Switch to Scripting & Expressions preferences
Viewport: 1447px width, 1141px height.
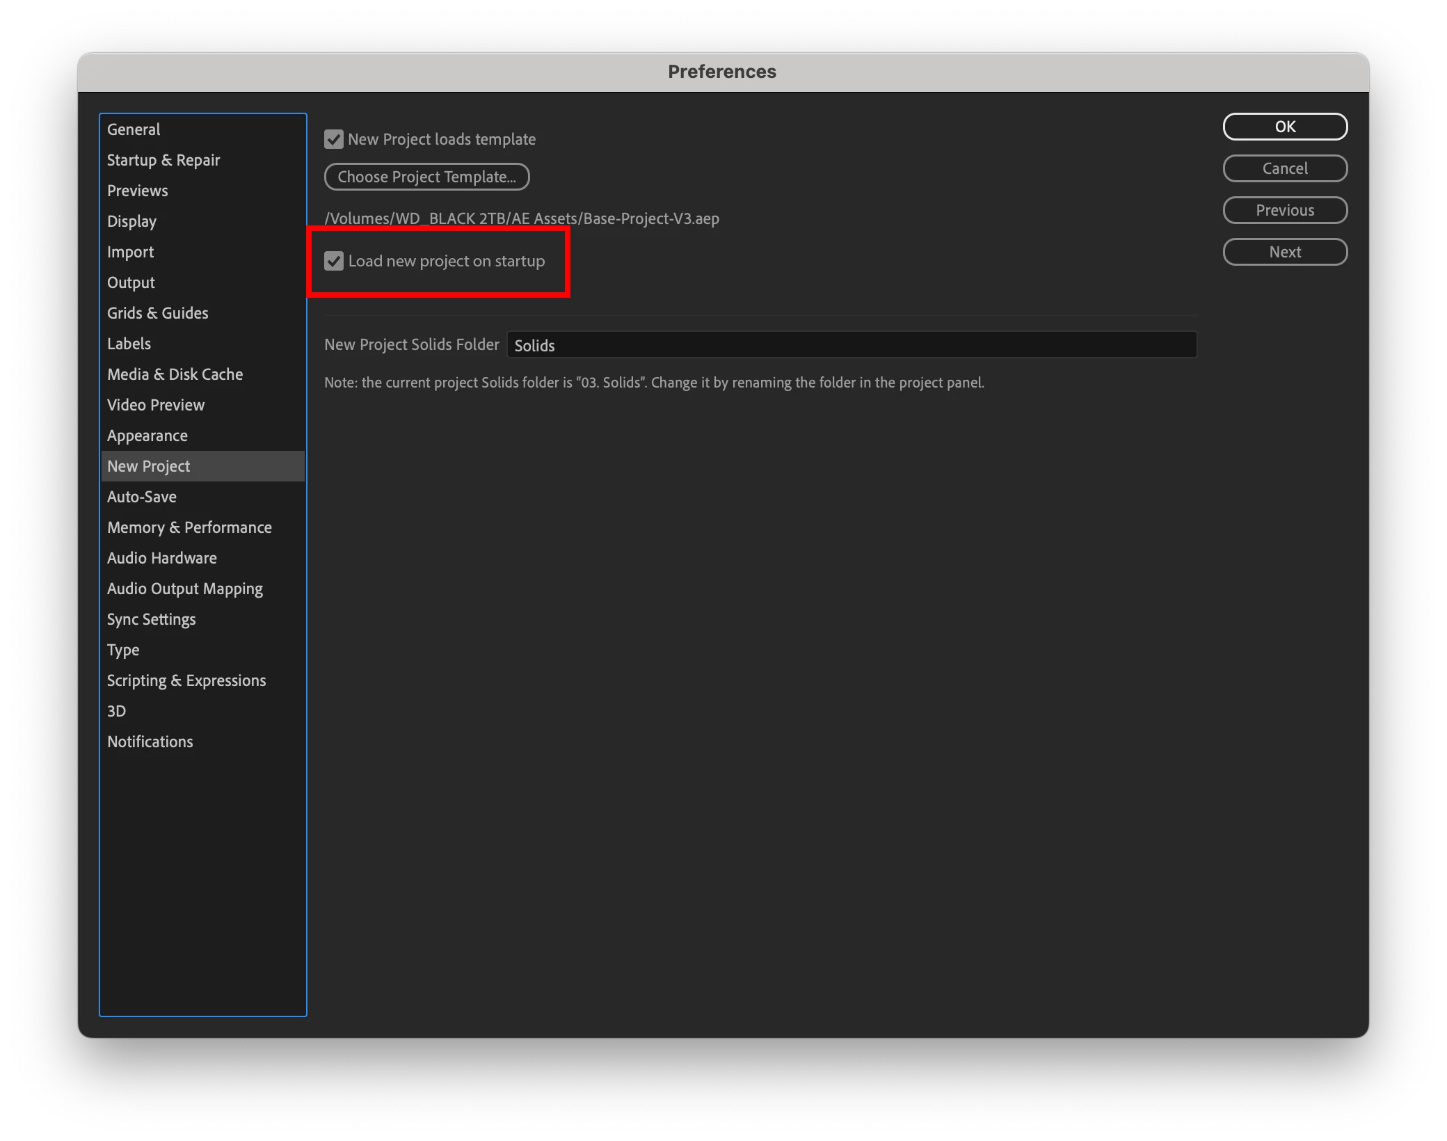point(186,680)
